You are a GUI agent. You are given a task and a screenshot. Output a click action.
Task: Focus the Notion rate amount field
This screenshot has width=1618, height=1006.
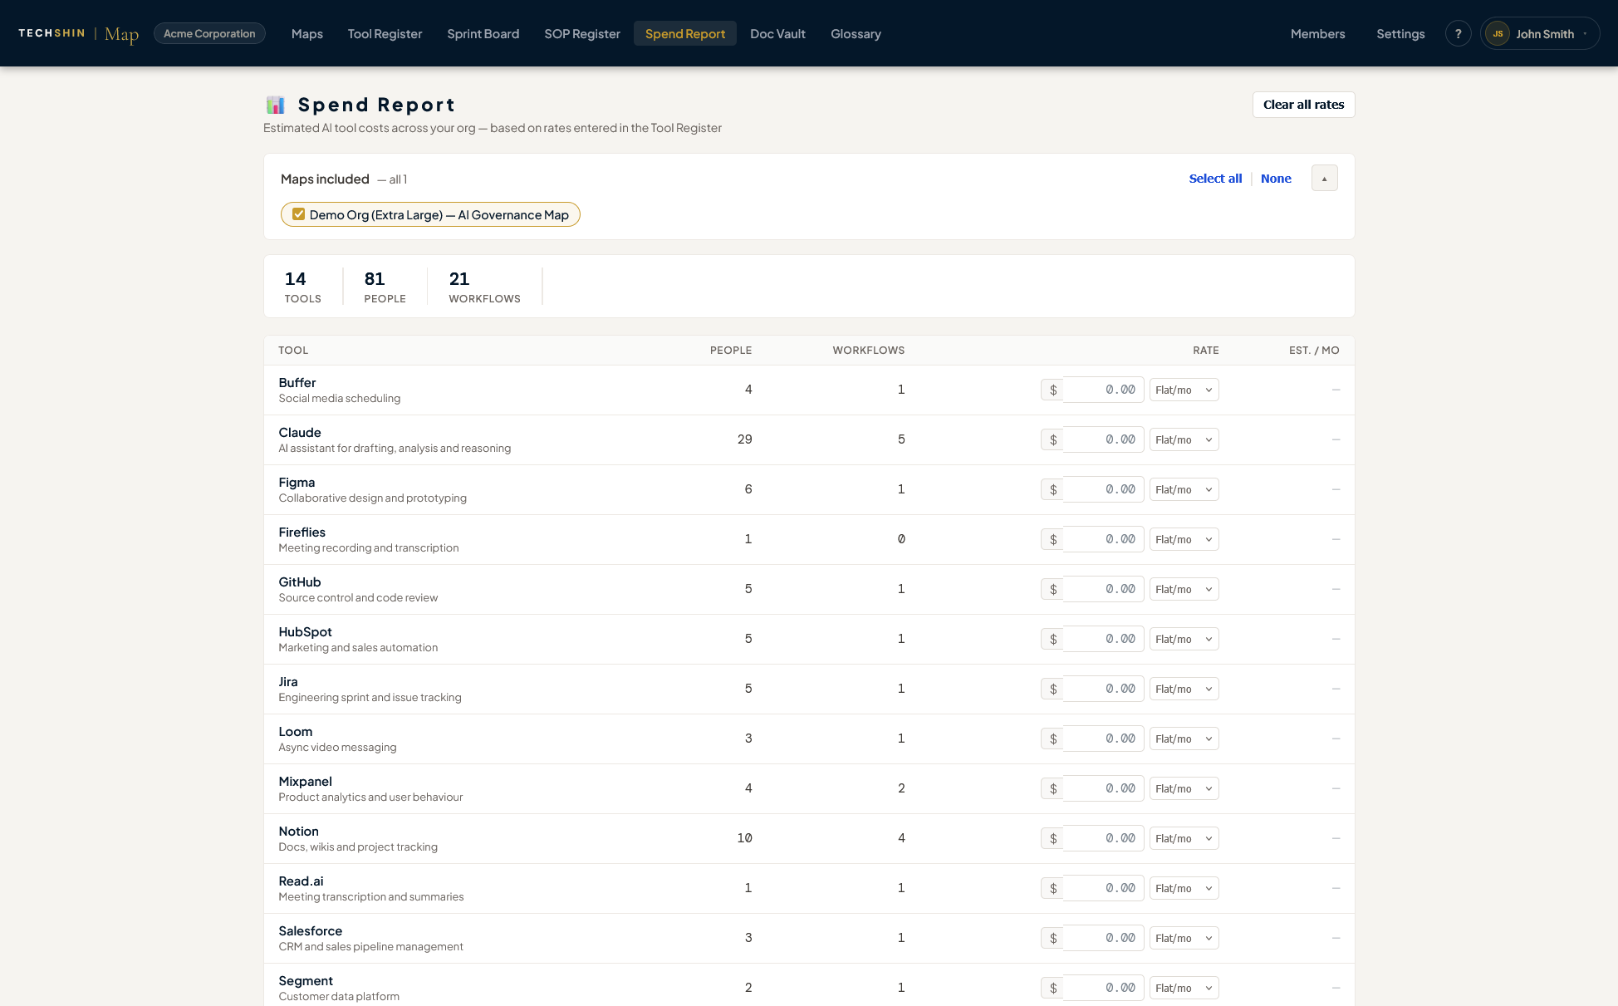(1103, 838)
